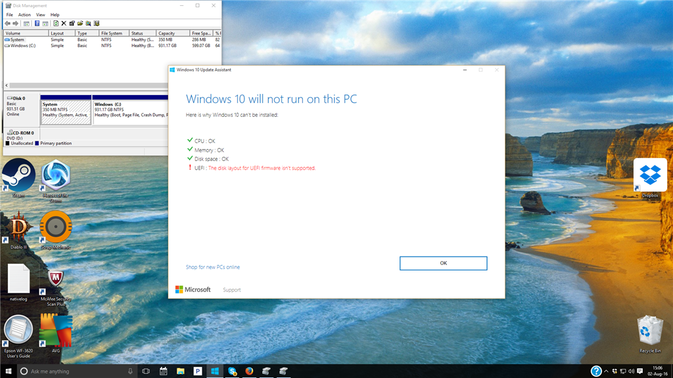The width and height of the screenshot is (673, 378).
Task: Open the calendar app taskbar icon
Action: pyautogui.click(x=163, y=371)
